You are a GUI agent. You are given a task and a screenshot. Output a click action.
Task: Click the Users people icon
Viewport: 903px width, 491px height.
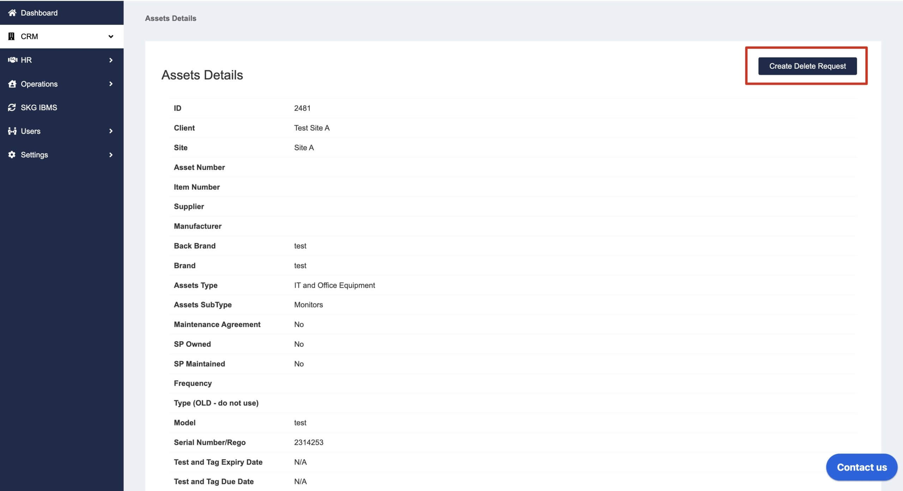(x=12, y=131)
